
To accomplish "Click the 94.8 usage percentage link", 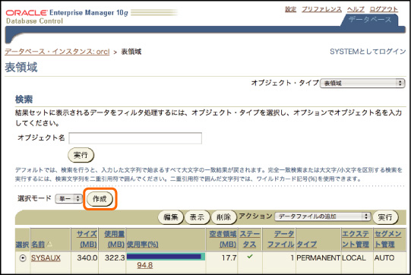I will click(144, 265).
